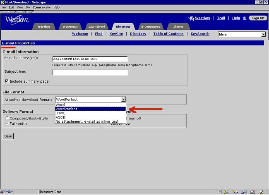The width and height of the screenshot is (269, 195).
Task: Click the Westlaw logo in header
Action: 16,19
